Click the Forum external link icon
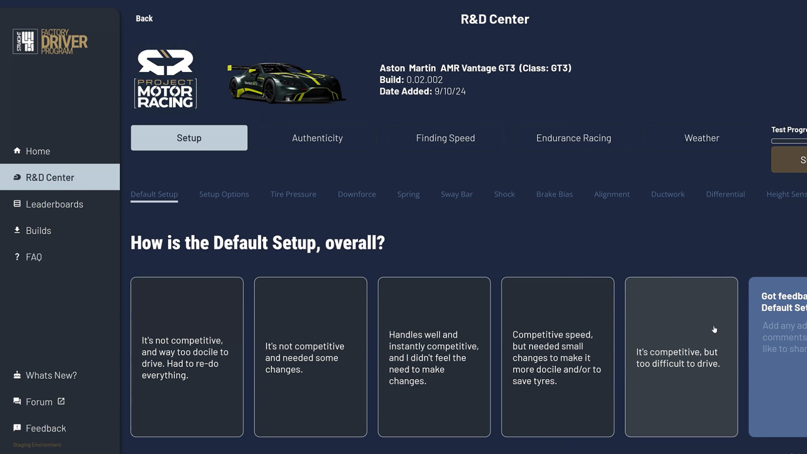The image size is (807, 454). (61, 401)
